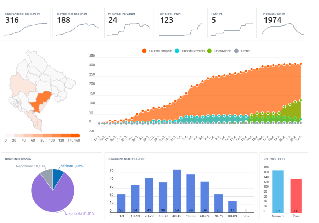
Task: Toggle the Hospitalizovanih legend series
Action: 190,51
